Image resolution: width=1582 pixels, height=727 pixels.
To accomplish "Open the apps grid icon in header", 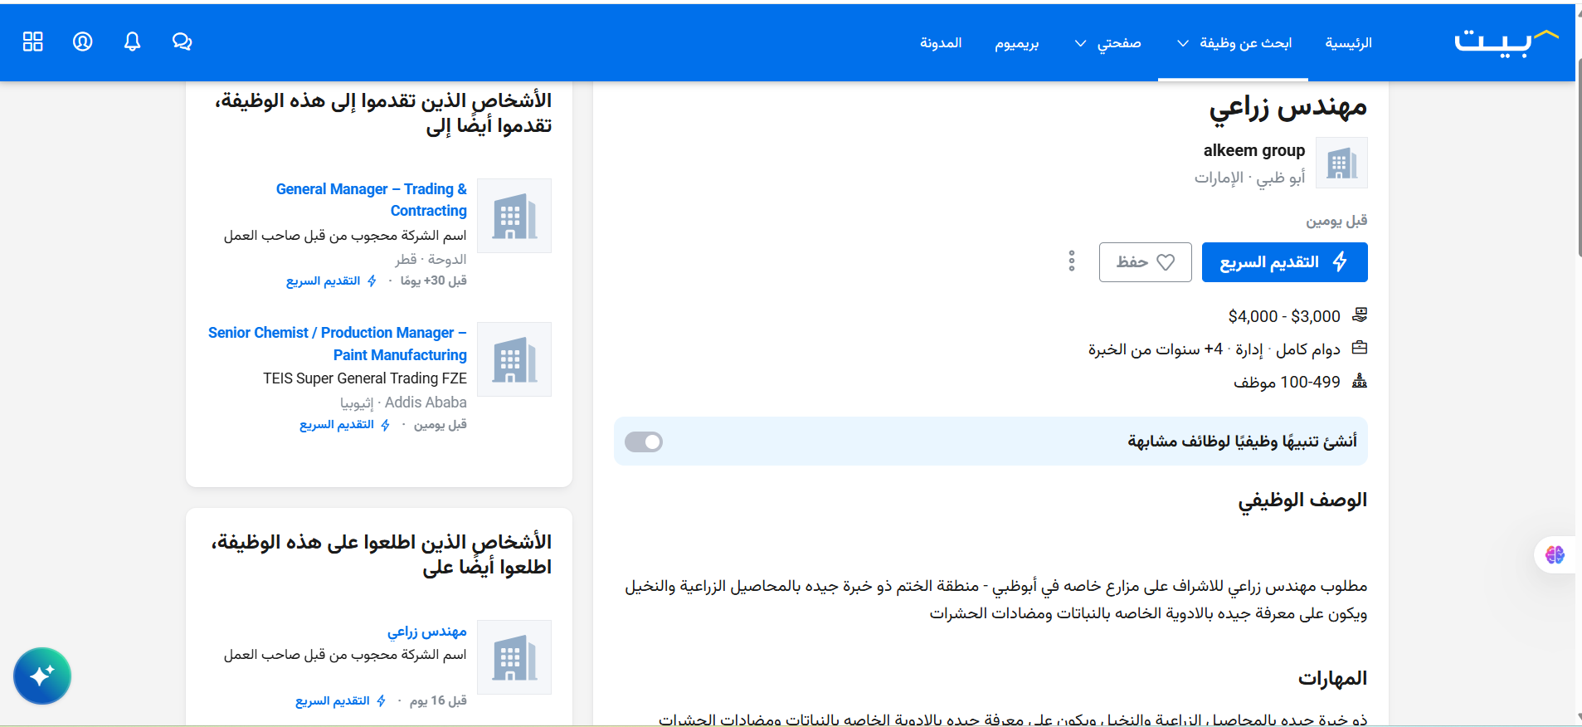I will (x=33, y=41).
